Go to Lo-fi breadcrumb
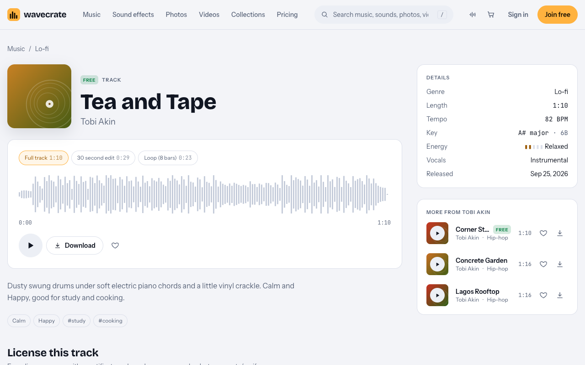 point(42,49)
